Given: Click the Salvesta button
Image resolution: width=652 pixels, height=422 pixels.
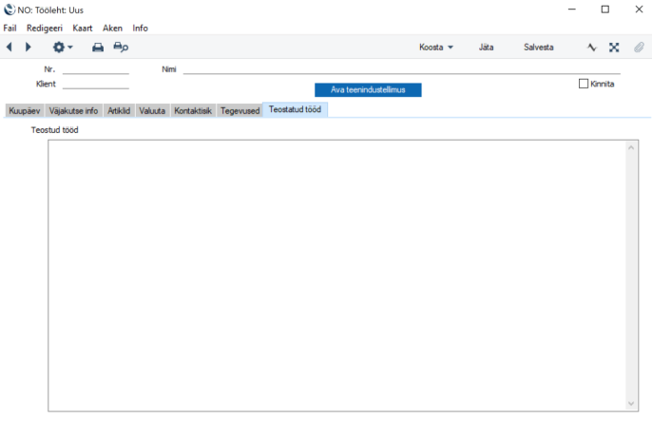Looking at the screenshot, I should tap(539, 47).
